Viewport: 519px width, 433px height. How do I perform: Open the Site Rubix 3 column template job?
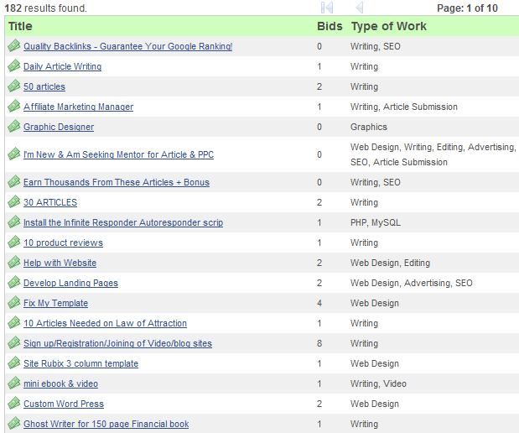click(80, 363)
